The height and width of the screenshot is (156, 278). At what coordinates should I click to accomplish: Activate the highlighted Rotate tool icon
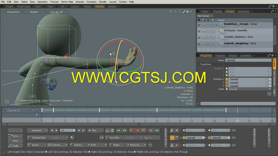[x=172, y=138]
